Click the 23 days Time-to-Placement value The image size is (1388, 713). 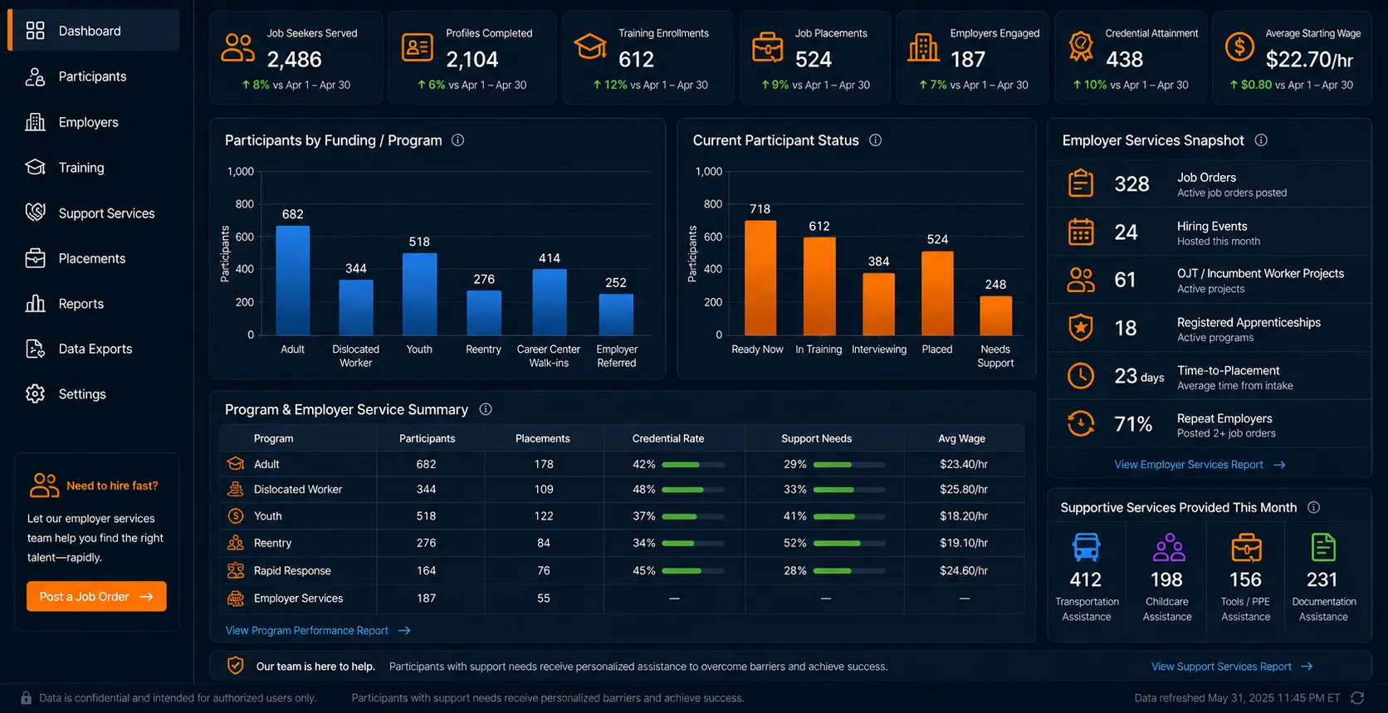(x=1139, y=376)
